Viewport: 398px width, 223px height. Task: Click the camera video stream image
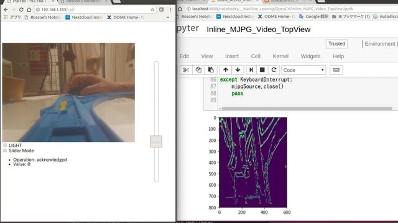click(x=68, y=92)
